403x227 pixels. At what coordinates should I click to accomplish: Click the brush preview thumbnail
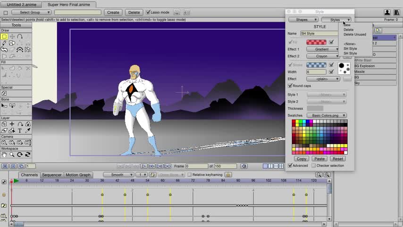pos(344,68)
